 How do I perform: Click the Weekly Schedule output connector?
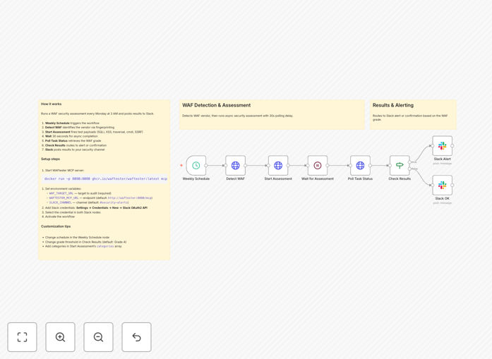[x=206, y=166]
